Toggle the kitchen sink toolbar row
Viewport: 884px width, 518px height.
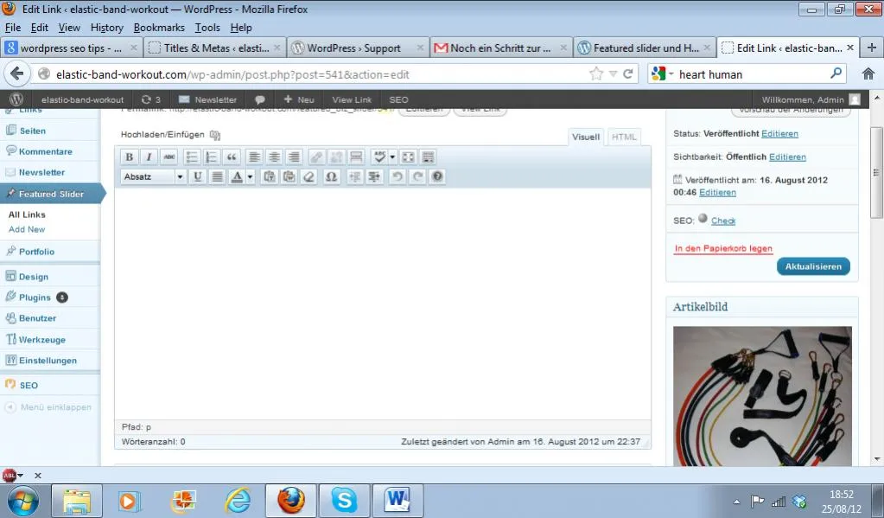[428, 157]
